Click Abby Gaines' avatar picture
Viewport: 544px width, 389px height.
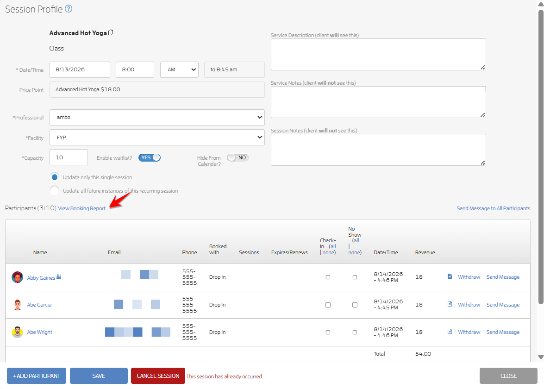[x=17, y=277]
